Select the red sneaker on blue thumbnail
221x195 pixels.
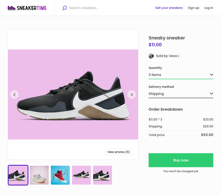60,175
